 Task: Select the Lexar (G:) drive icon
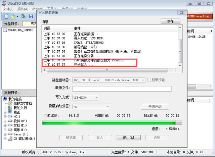[10, 134]
